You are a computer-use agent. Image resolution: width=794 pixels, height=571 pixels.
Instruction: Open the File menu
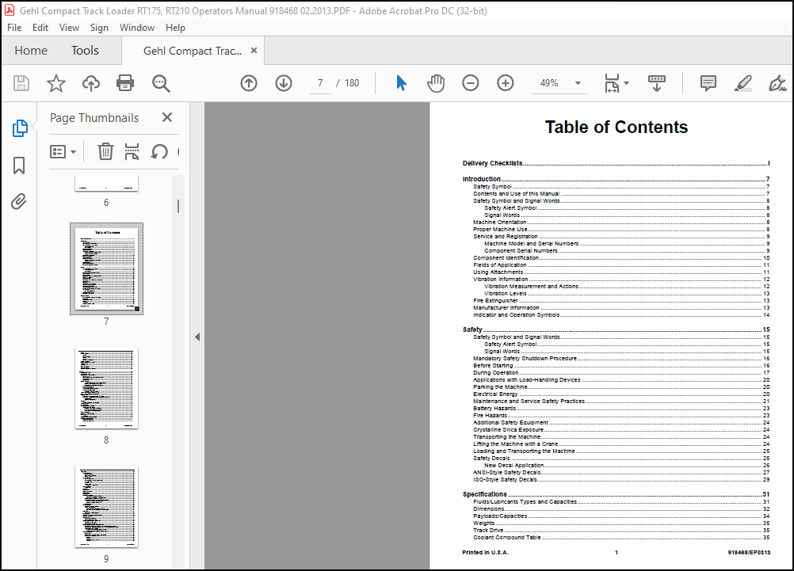click(14, 28)
